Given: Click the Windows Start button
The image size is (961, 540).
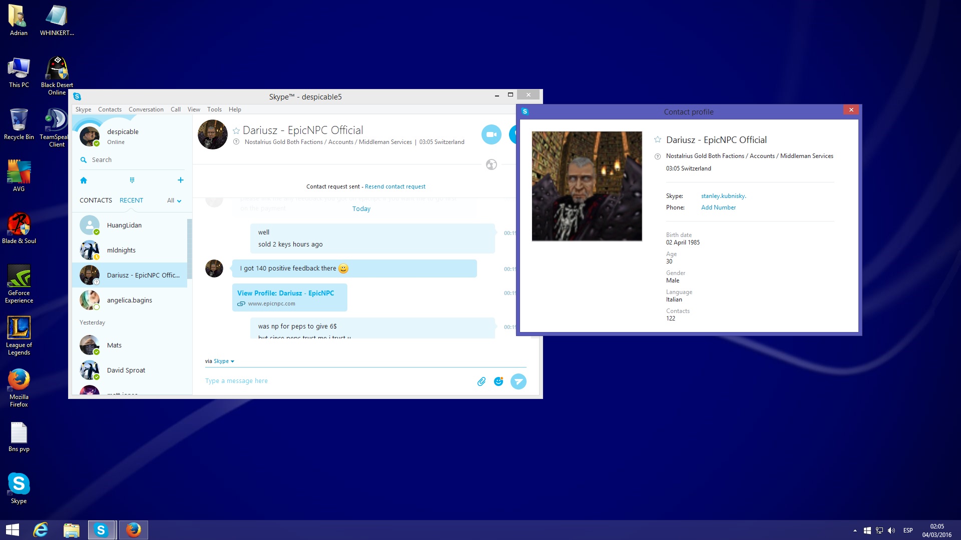Looking at the screenshot, I should pos(13,530).
